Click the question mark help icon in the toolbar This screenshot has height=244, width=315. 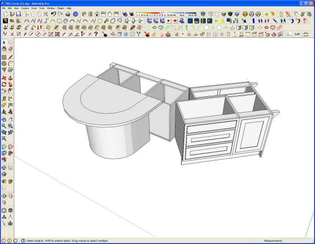click(x=96, y=34)
